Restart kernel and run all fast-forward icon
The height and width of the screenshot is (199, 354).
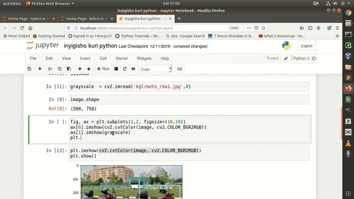click(x=133, y=69)
